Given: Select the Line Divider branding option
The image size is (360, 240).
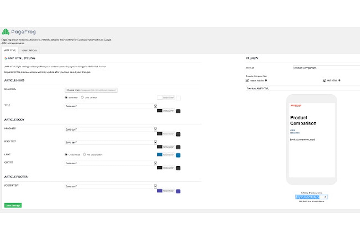Looking at the screenshot, I should click(x=82, y=97).
